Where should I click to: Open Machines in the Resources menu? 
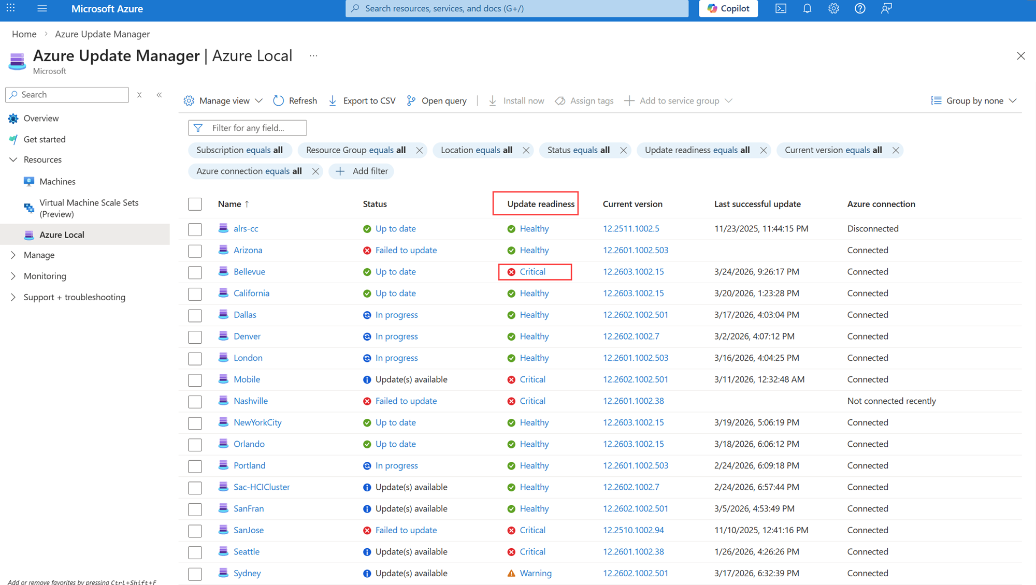(x=57, y=181)
